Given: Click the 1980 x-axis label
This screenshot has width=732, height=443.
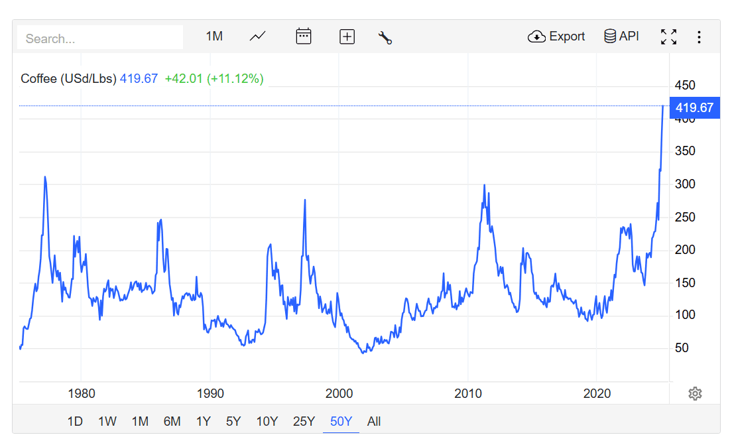Looking at the screenshot, I should (x=82, y=393).
